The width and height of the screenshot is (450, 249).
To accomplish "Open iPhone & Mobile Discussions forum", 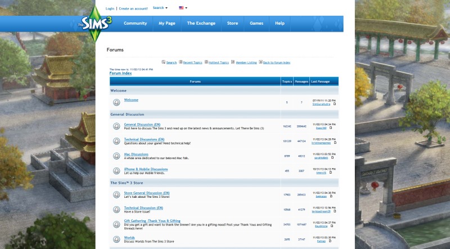I will [x=146, y=169].
